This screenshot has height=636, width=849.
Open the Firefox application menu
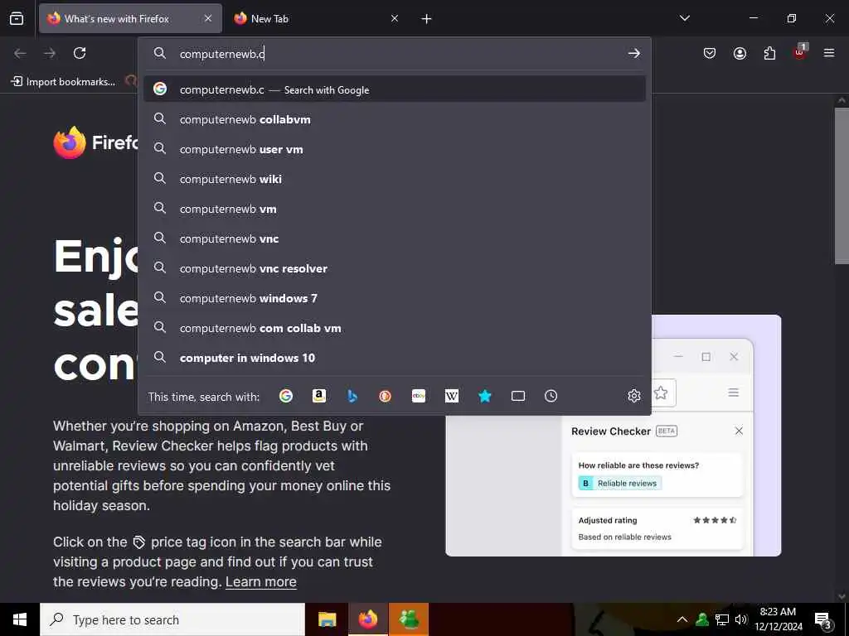point(829,53)
